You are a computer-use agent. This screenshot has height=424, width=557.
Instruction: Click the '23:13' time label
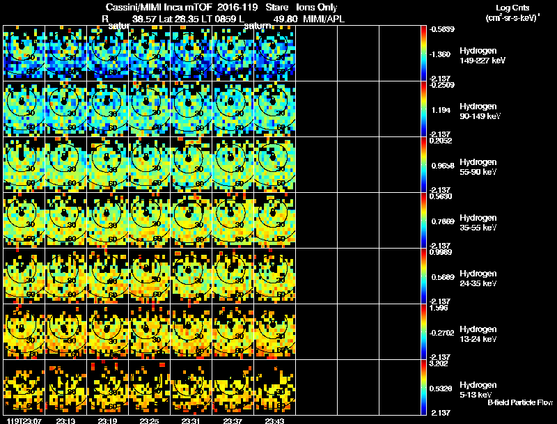coord(65,421)
